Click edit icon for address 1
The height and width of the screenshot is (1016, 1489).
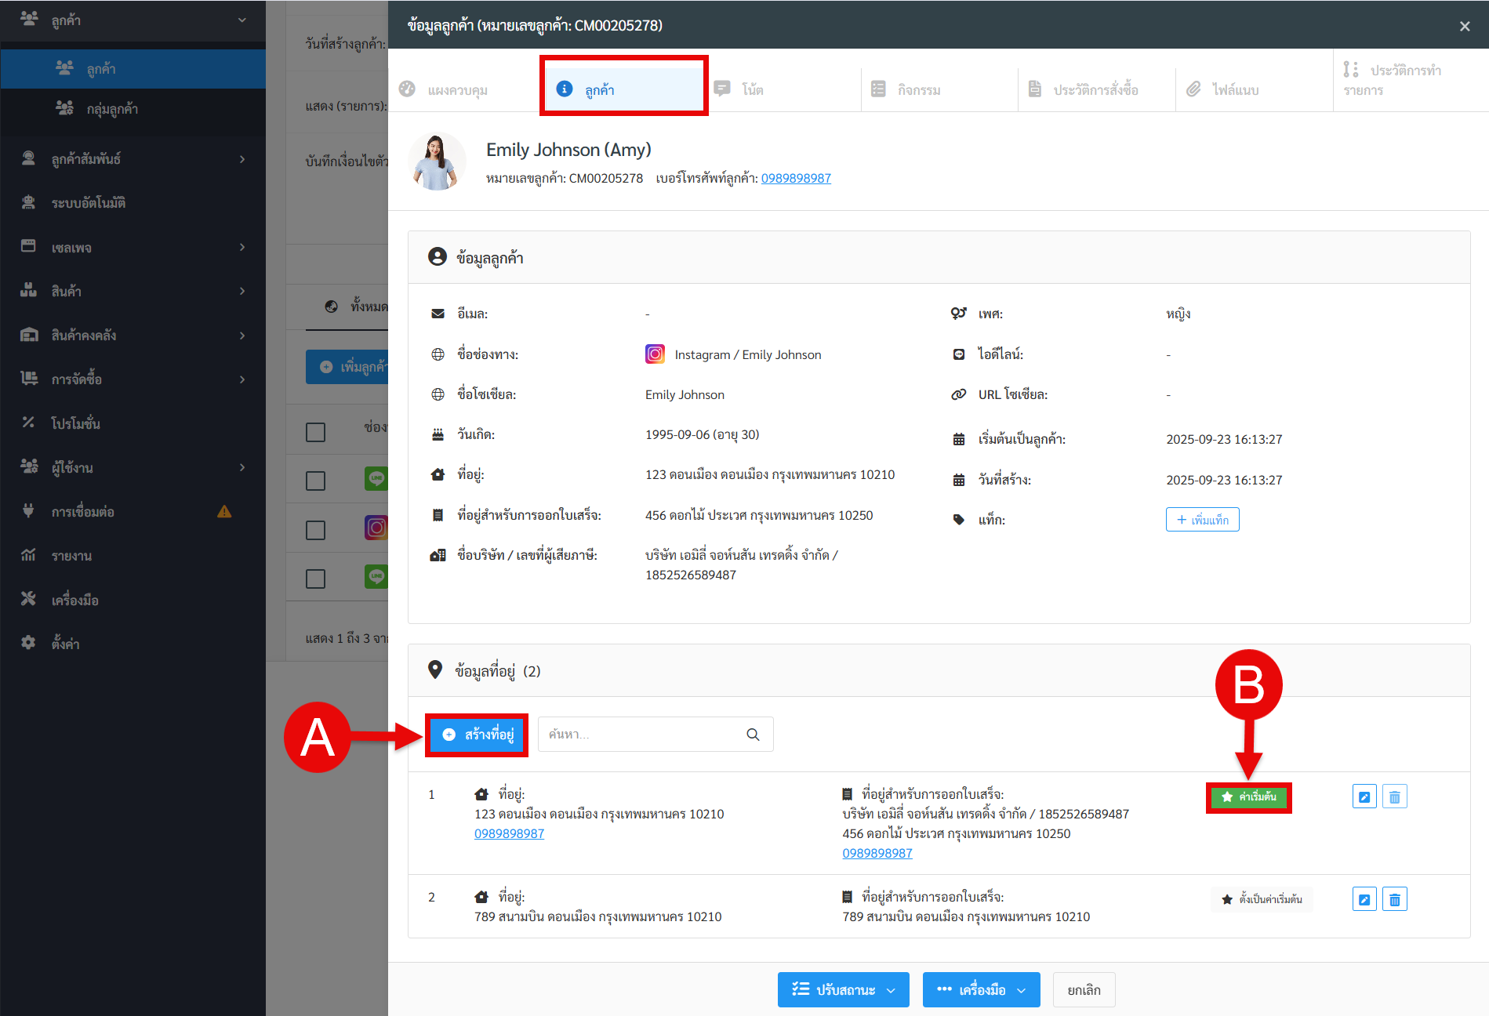click(x=1364, y=796)
